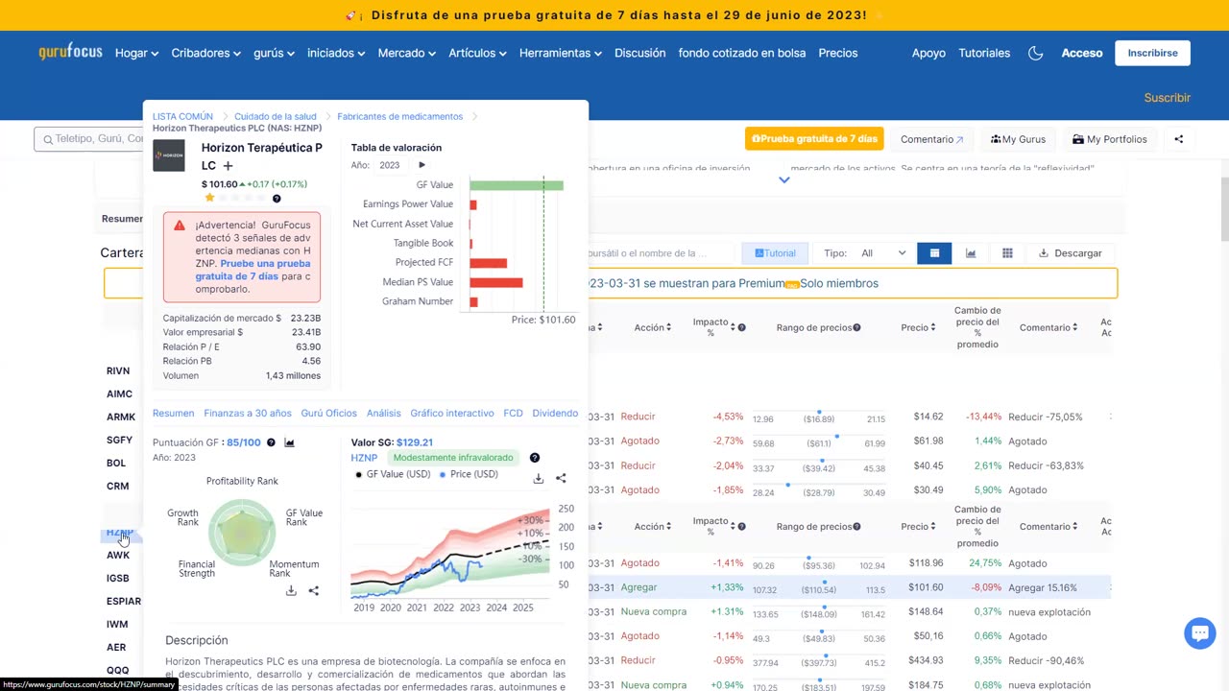The width and height of the screenshot is (1229, 691).
Task: Click the share icon beside My Portfolios
Action: [x=1178, y=139]
